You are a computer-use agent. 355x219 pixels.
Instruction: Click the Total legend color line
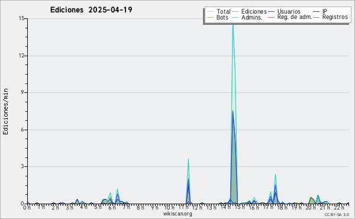pos(210,12)
